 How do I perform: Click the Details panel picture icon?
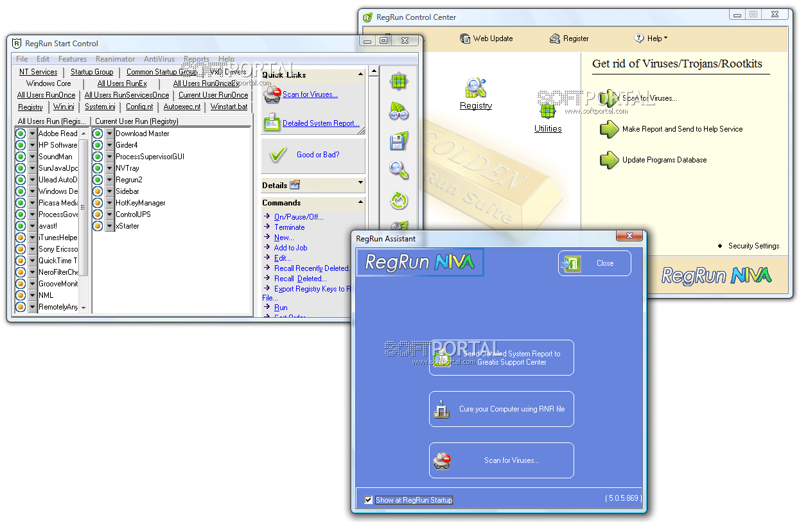pyautogui.click(x=295, y=185)
